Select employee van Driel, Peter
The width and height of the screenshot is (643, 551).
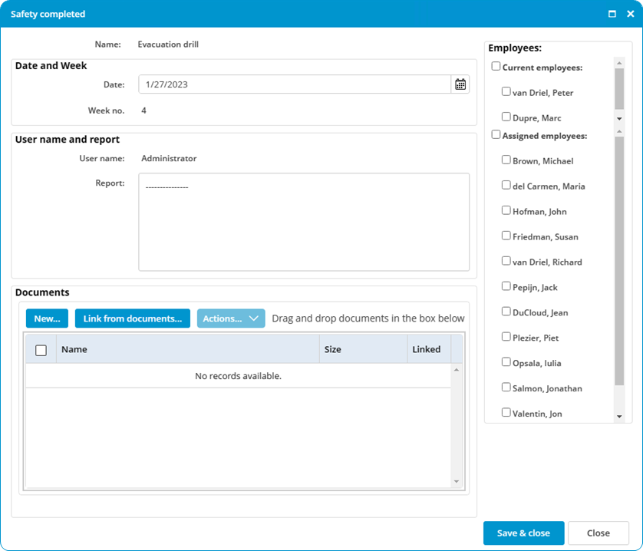(506, 91)
